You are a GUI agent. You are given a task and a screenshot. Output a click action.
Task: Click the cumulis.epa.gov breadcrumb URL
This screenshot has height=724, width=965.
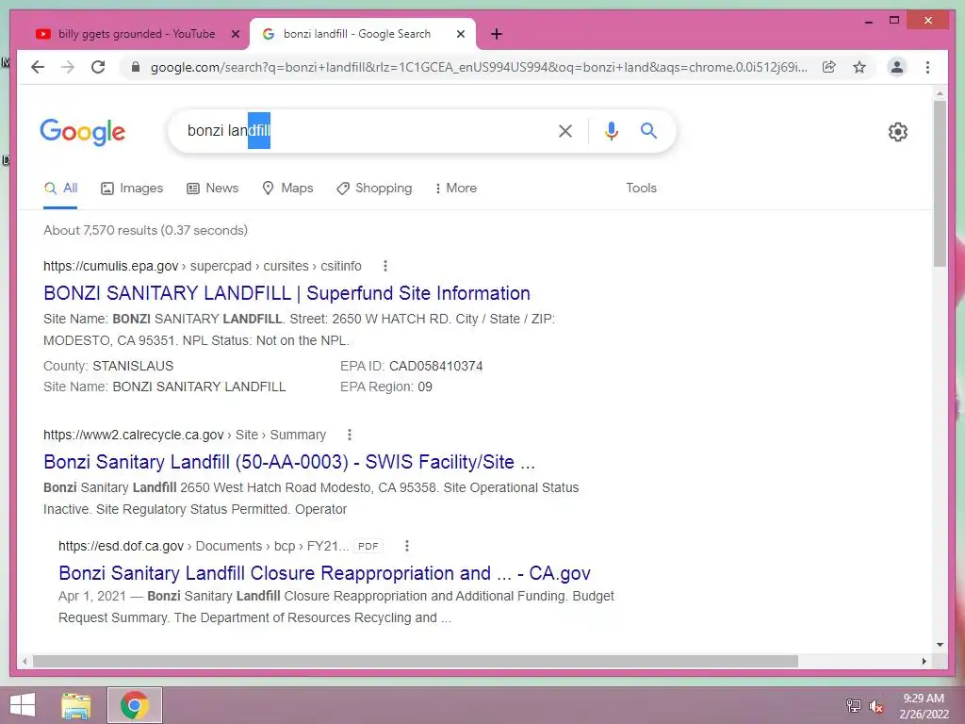coord(203,266)
